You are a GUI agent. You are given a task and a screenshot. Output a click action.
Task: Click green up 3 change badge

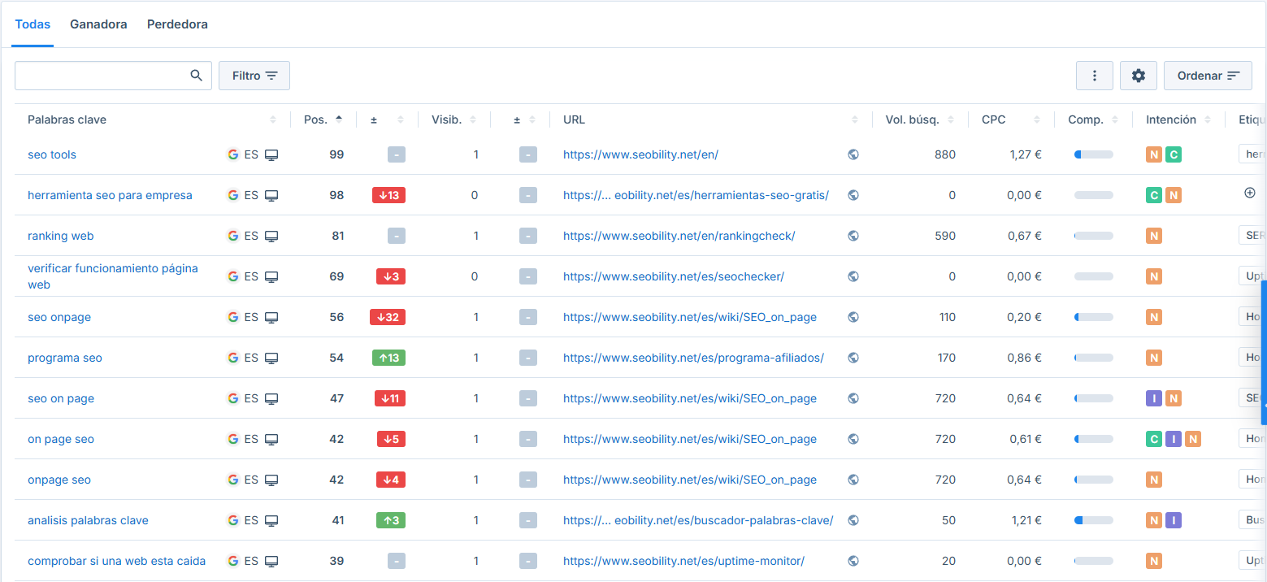391,520
